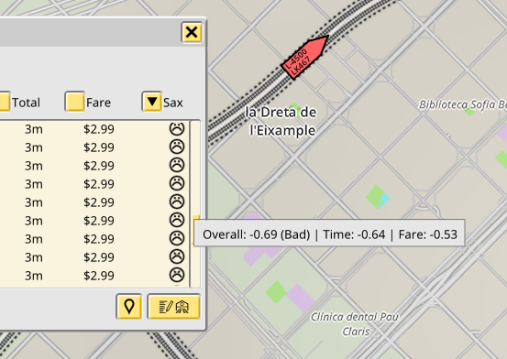Click the Biblioteca Sofia map label
This screenshot has width=507, height=359.
click(463, 104)
